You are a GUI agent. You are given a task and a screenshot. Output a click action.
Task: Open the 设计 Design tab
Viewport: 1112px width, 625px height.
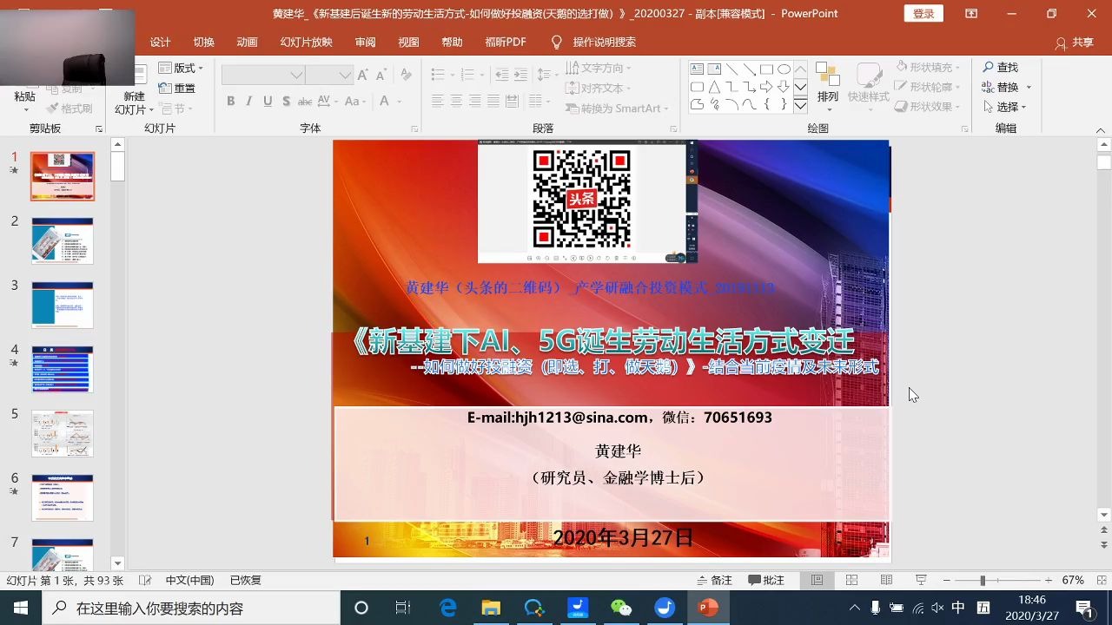tap(161, 42)
